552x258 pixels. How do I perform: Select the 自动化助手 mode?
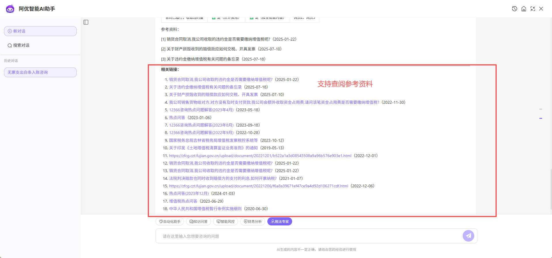170,221
